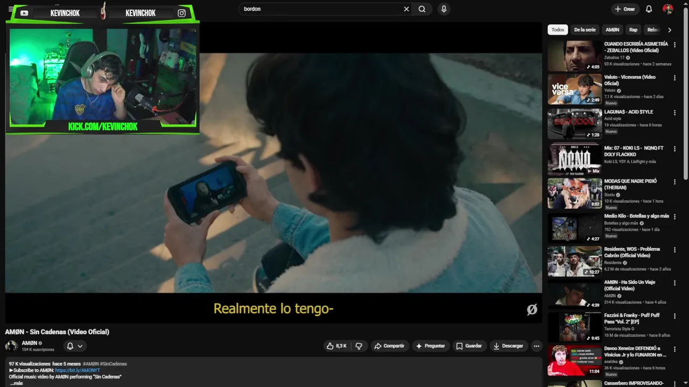
Task: Open the NQNQ mix thumbnail
Action: [x=574, y=160]
